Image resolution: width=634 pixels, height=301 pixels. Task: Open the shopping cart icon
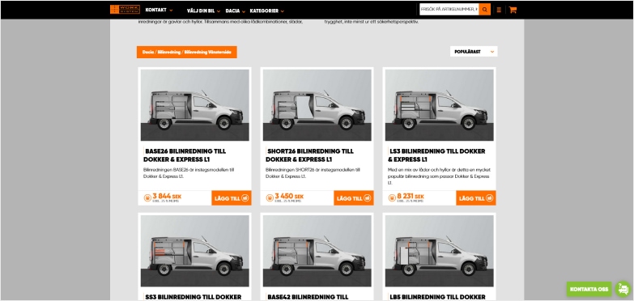coord(513,10)
